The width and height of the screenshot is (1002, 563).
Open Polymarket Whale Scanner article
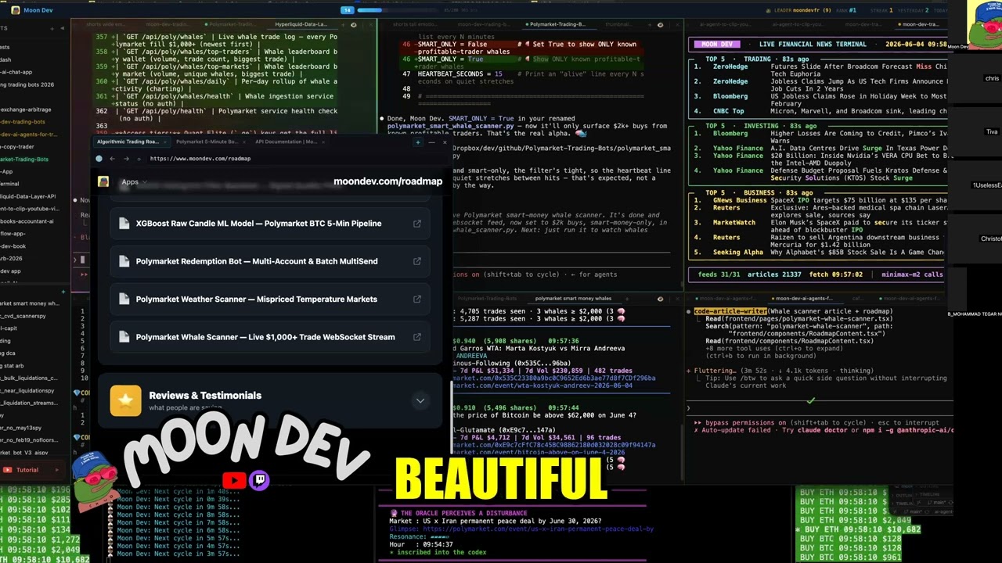coord(270,337)
